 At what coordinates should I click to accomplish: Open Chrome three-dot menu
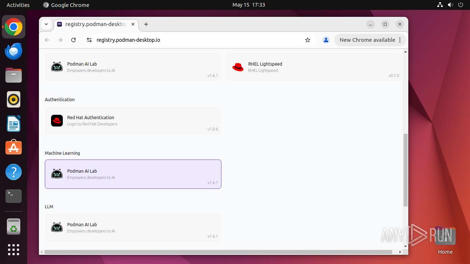pyautogui.click(x=400, y=40)
